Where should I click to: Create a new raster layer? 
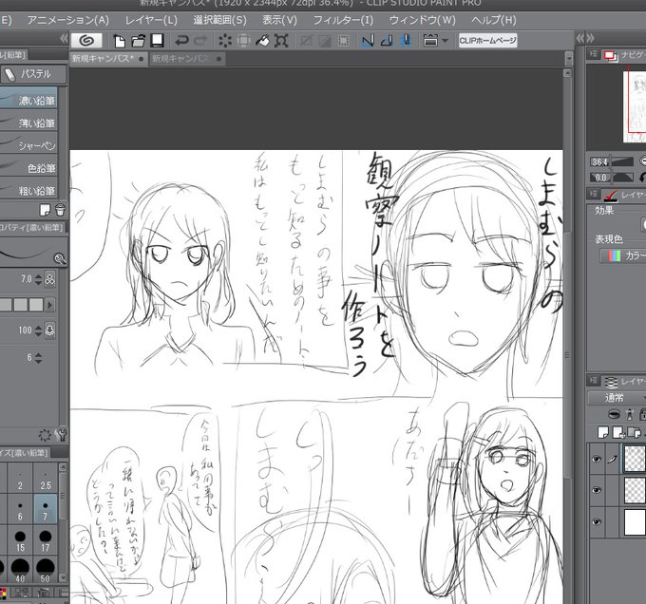point(603,432)
